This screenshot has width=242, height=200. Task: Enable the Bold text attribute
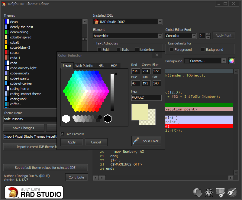(x=99, y=49)
